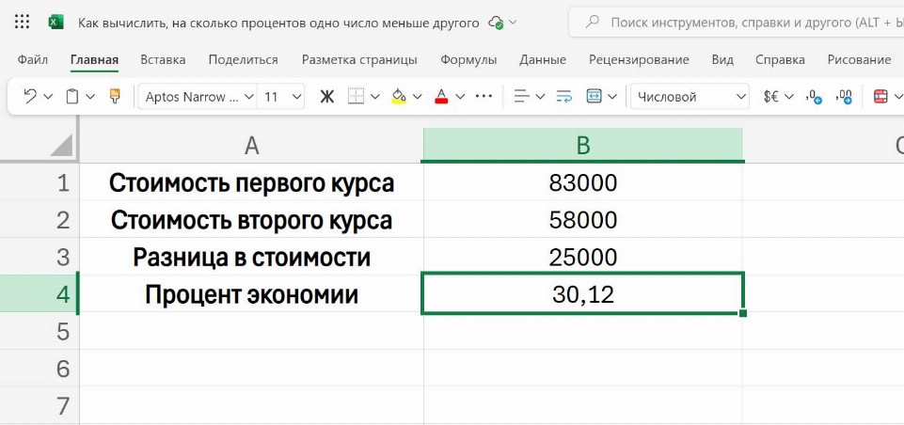Open the font name dropdown Aptos Narrow
This screenshot has width=904, height=425.
(x=199, y=96)
